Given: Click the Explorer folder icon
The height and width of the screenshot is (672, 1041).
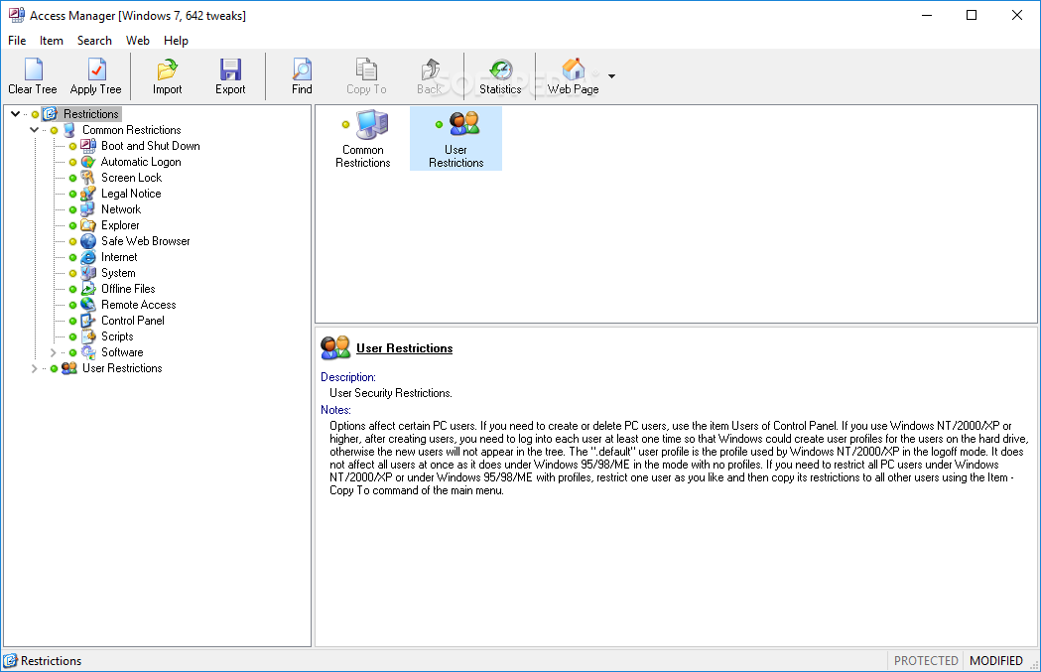Looking at the screenshot, I should click(88, 225).
